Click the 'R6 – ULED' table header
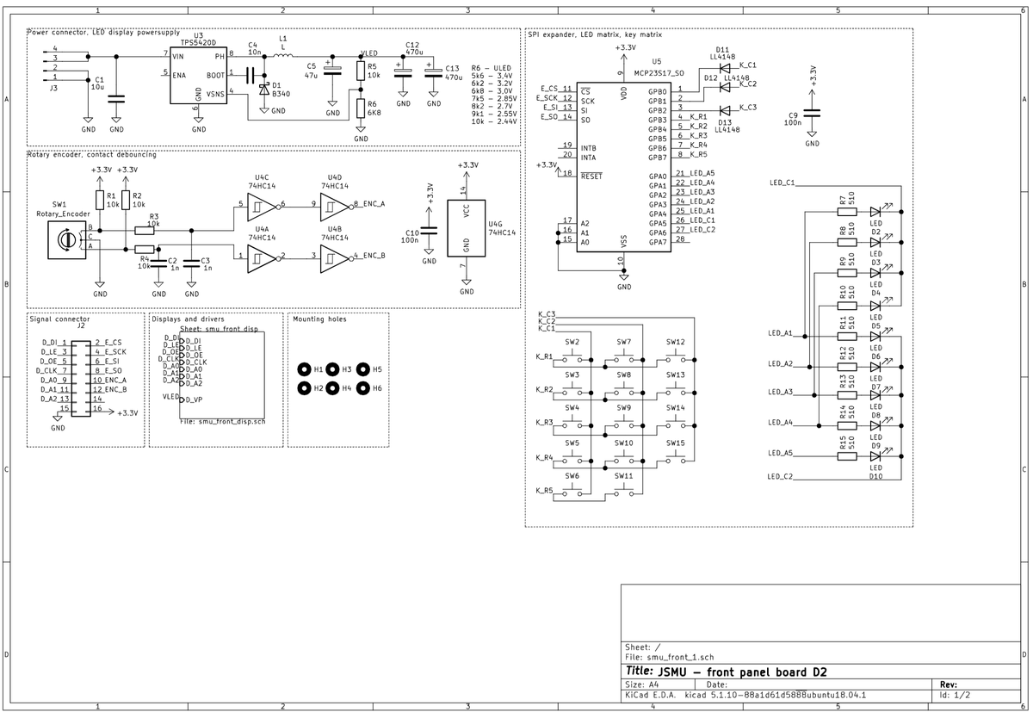The width and height of the screenshot is (1033, 712). point(493,67)
